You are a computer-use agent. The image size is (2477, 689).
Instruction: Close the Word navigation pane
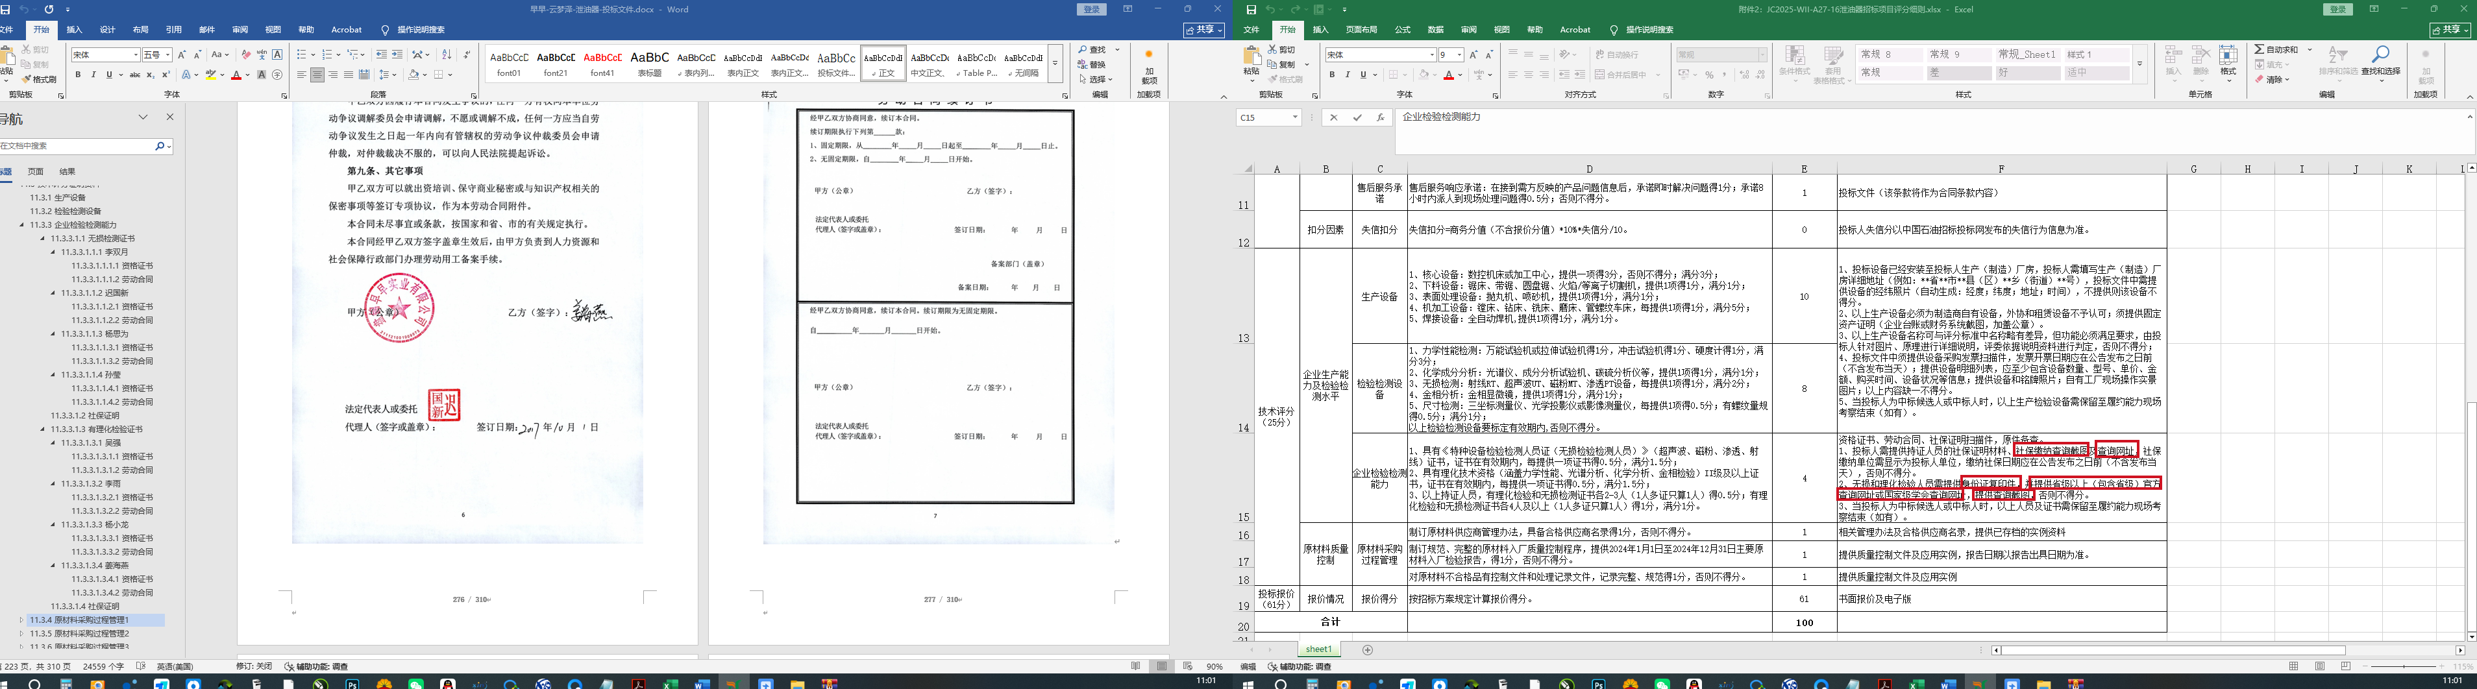point(170,117)
